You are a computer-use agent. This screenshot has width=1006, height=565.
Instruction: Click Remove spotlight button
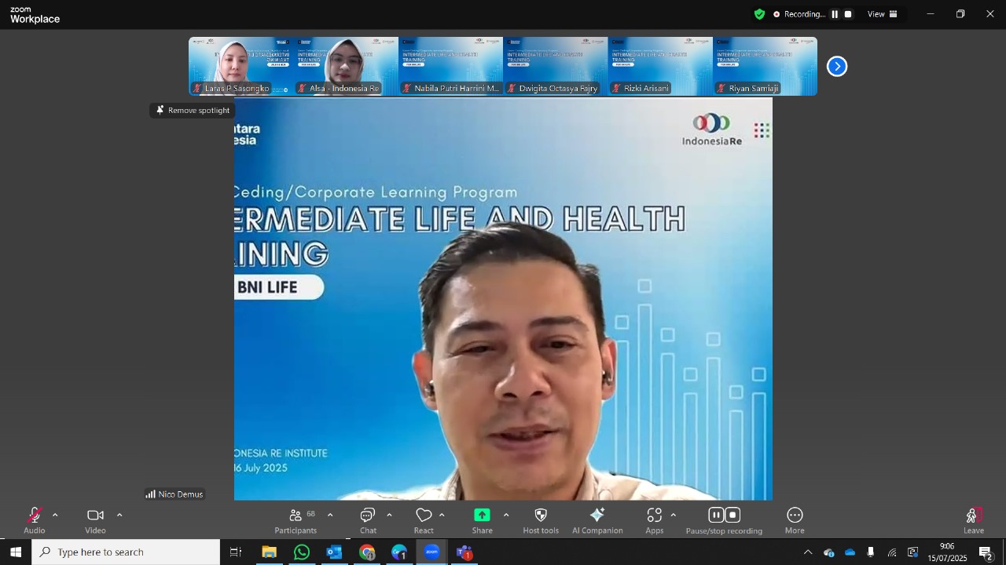click(x=193, y=111)
